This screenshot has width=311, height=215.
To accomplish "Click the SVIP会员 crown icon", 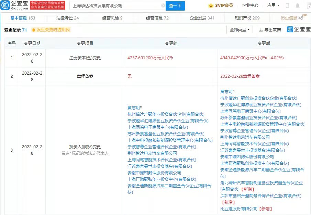I will pyautogui.click(x=211, y=5).
